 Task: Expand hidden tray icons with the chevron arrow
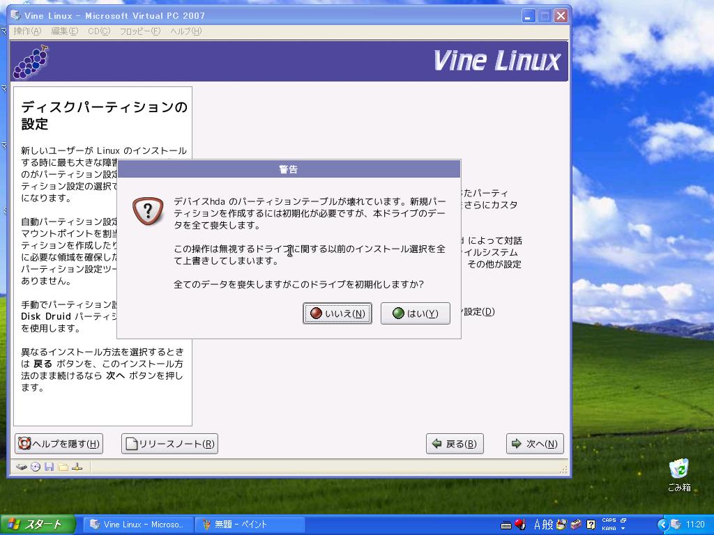coord(662,525)
